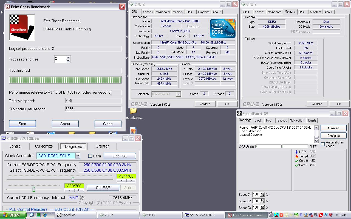Click the green benchmark progress bar

(x=65, y=80)
